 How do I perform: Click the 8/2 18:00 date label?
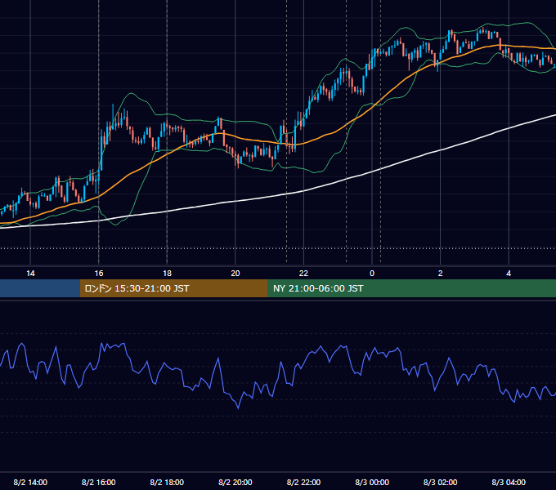[167, 483]
